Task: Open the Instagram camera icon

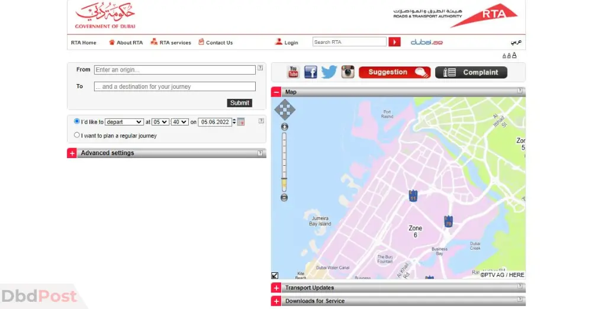Action: coord(348,72)
